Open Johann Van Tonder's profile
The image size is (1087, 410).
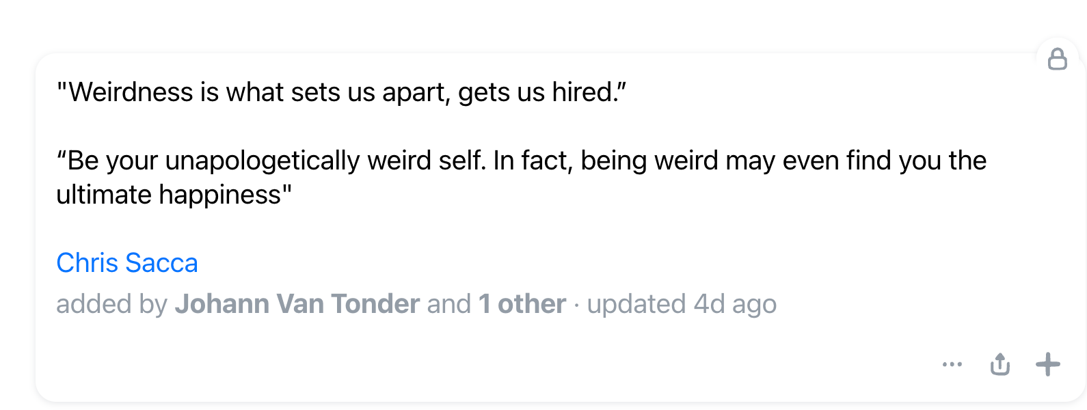point(297,304)
